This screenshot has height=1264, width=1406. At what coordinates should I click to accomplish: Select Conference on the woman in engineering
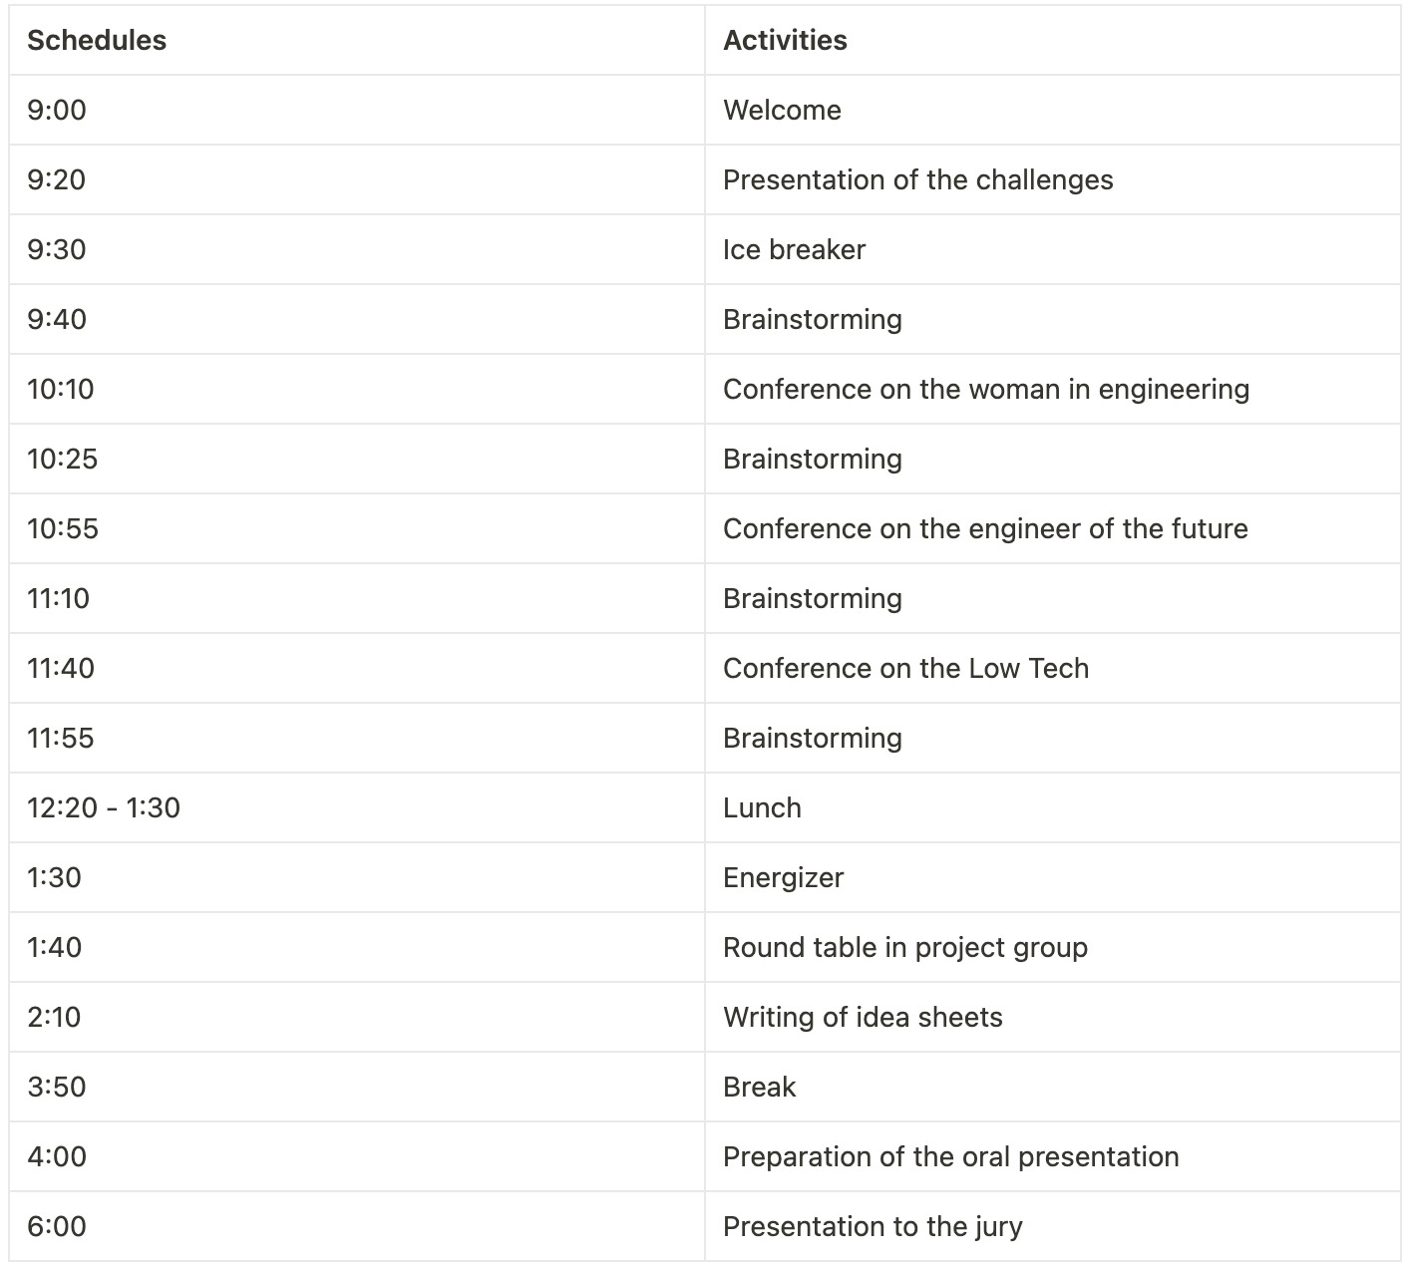(1052, 389)
